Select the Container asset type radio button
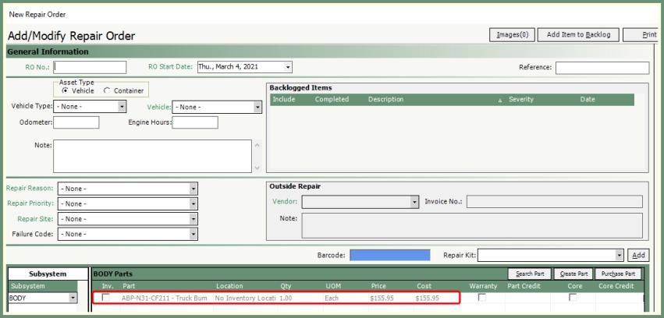664x318 pixels. [108, 90]
